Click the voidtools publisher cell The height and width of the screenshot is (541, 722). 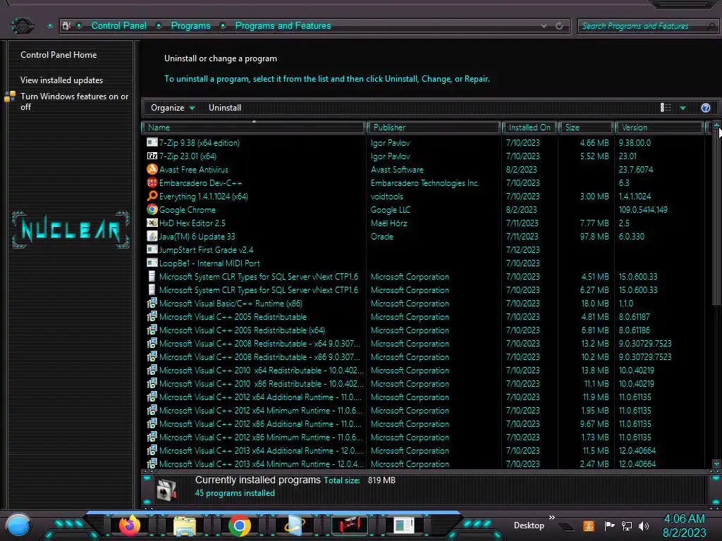pos(387,197)
